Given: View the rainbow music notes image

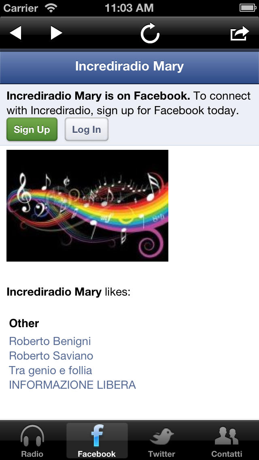Looking at the screenshot, I should click(x=87, y=206).
